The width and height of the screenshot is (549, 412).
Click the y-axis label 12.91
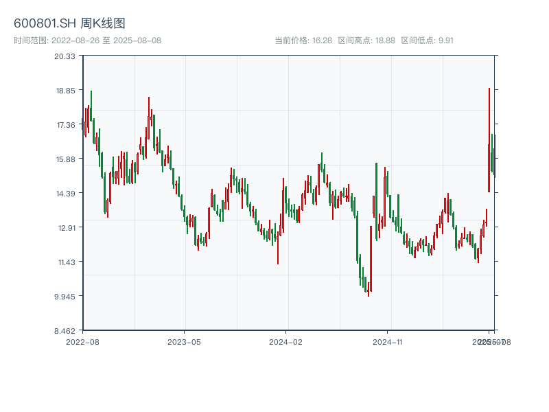click(66, 228)
